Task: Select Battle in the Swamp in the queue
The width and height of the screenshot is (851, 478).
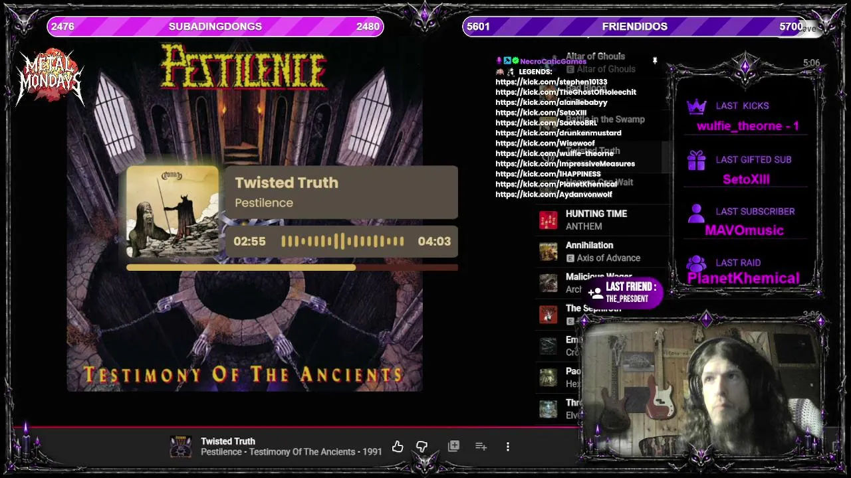Action: click(605, 119)
